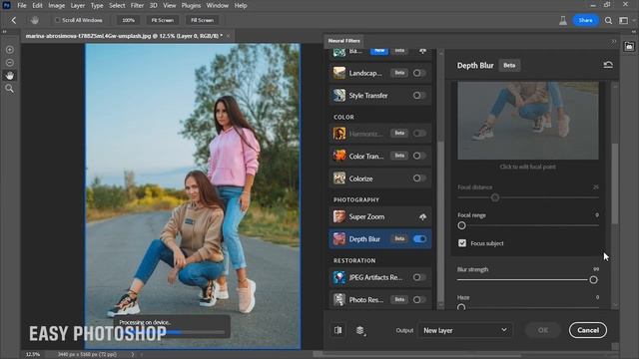This screenshot has height=359, width=639.
Task: Click the Fit Screen button
Action: 162,20
